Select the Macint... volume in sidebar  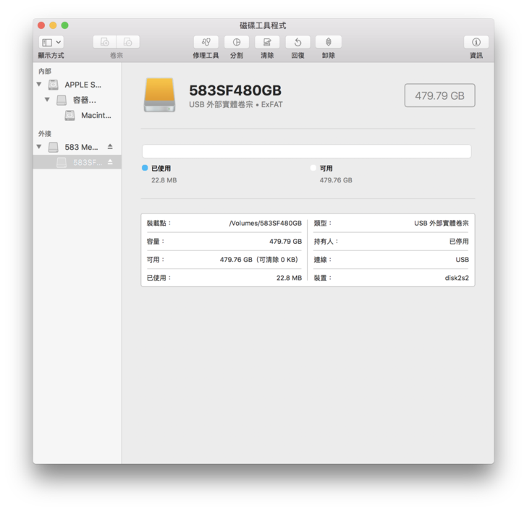[x=96, y=115]
